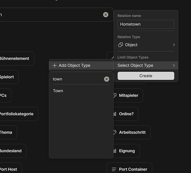Click the chevron on Select Object Type row
Image resolution: width=191 pixels, height=173 pixels.
(174, 66)
